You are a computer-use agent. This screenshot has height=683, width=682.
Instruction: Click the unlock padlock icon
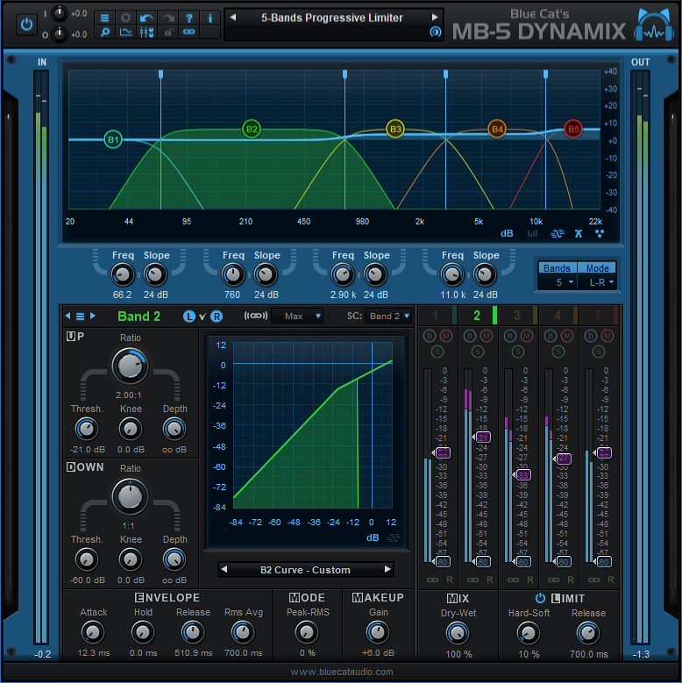point(167,32)
